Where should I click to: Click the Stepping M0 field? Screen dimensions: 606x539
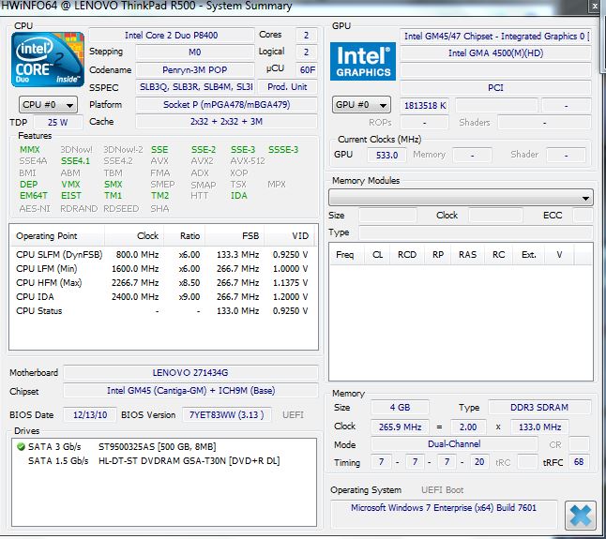point(194,52)
